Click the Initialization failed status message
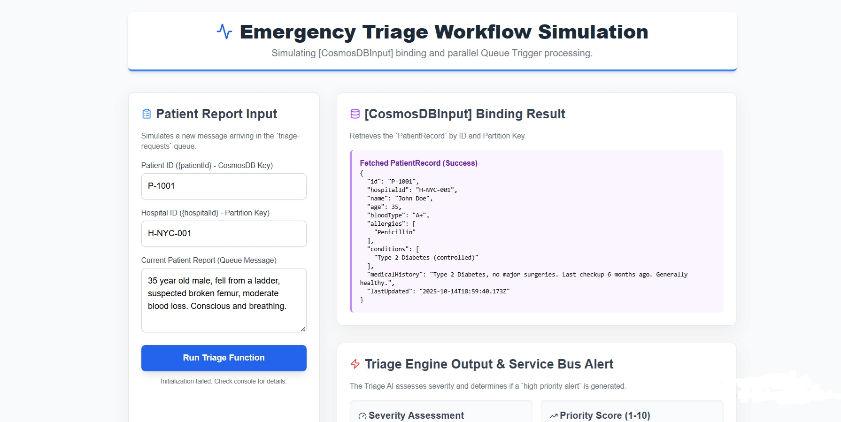Image resolution: width=841 pixels, height=422 pixels. (x=224, y=381)
